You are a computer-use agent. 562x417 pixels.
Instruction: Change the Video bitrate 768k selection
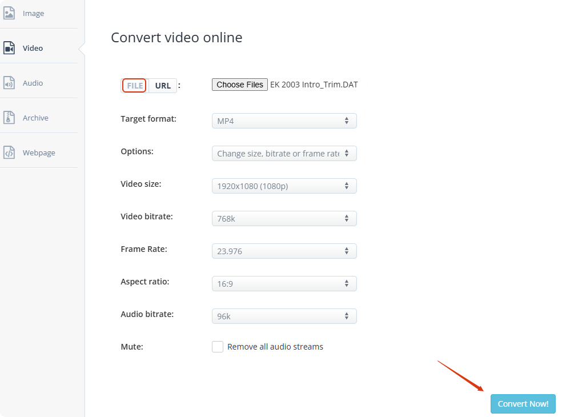(284, 219)
